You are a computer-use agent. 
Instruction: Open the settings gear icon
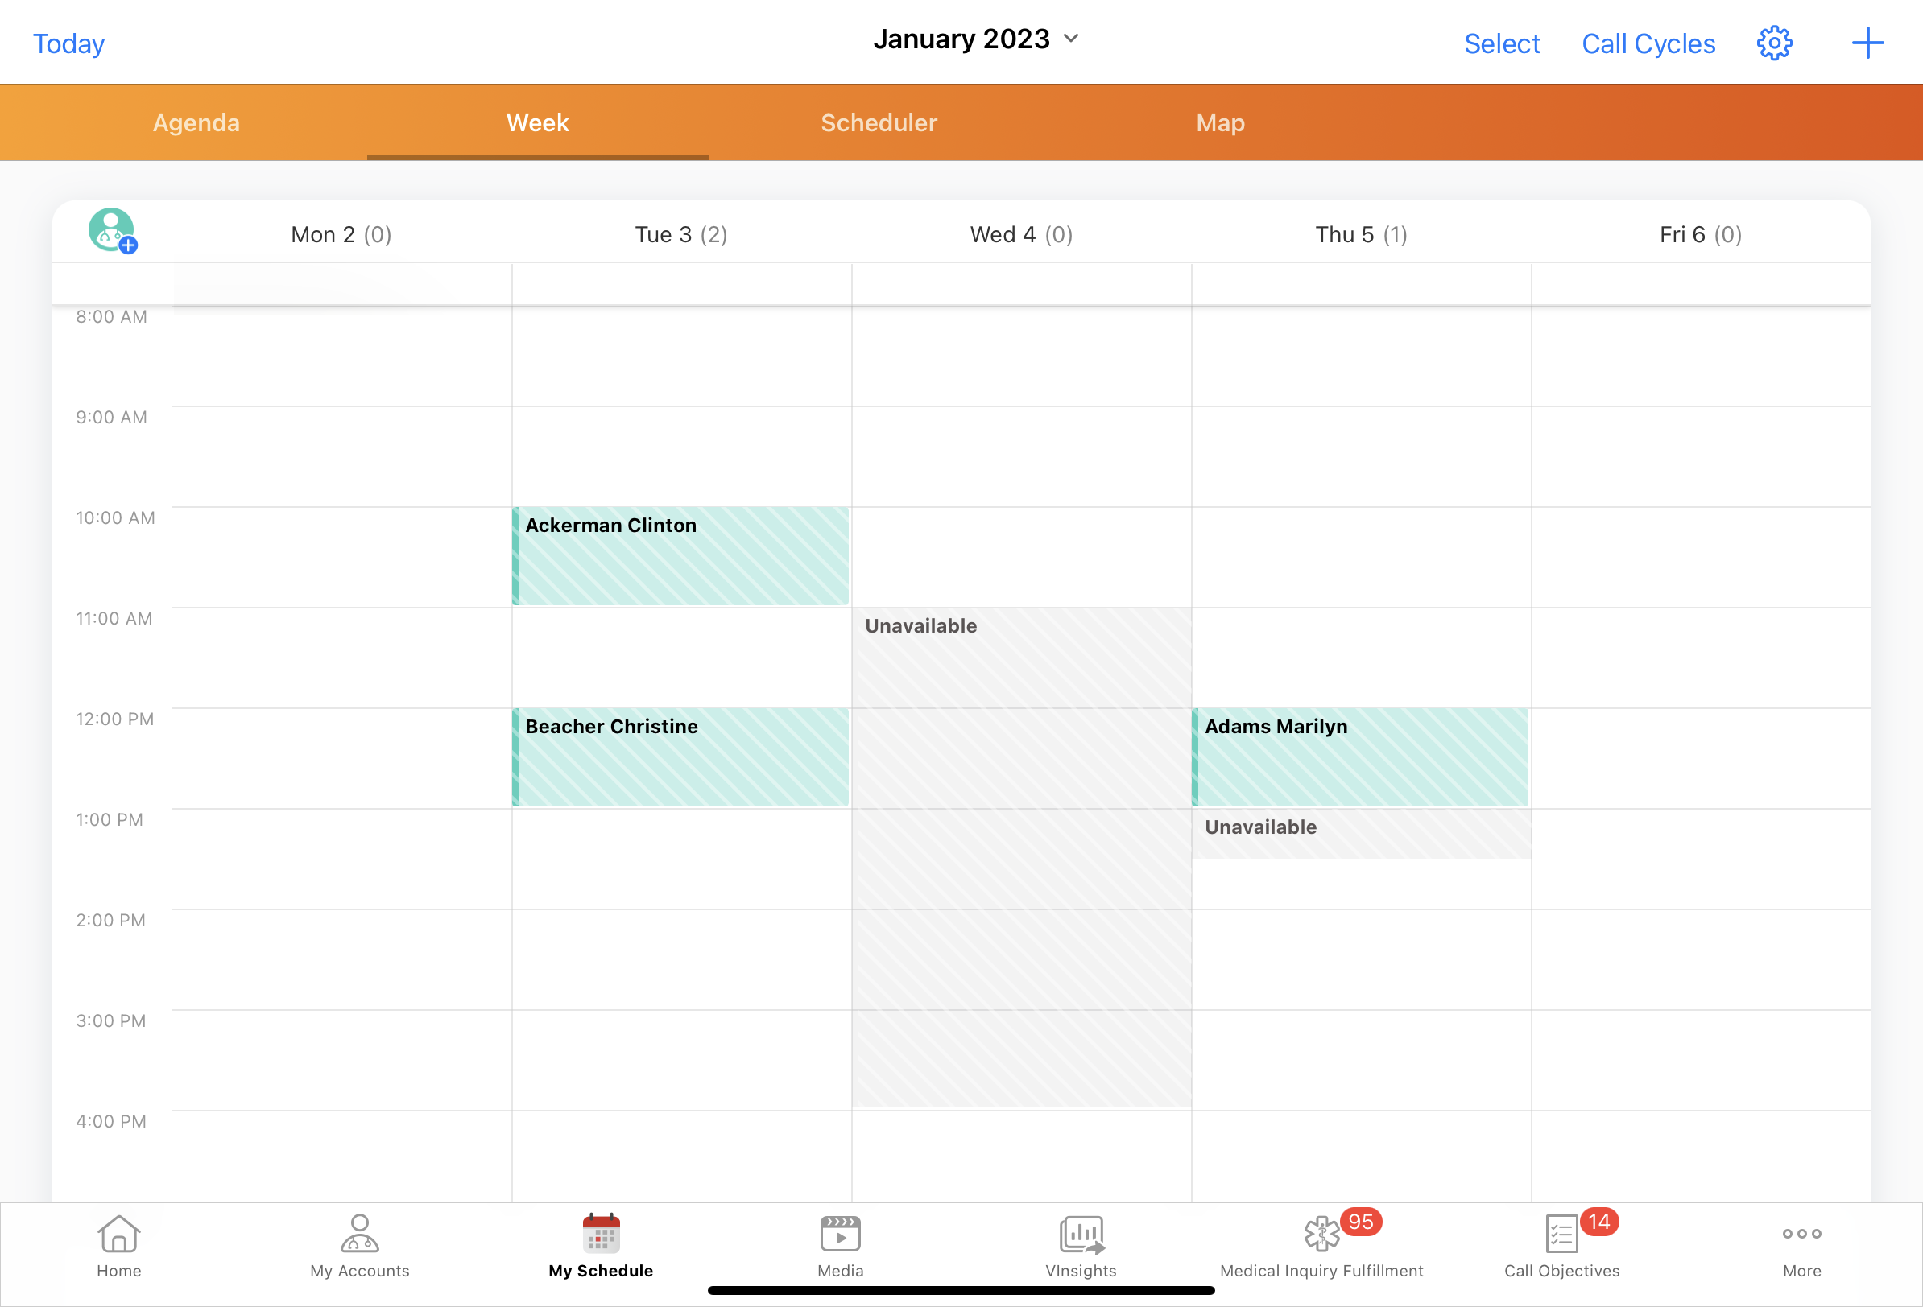point(1774,43)
